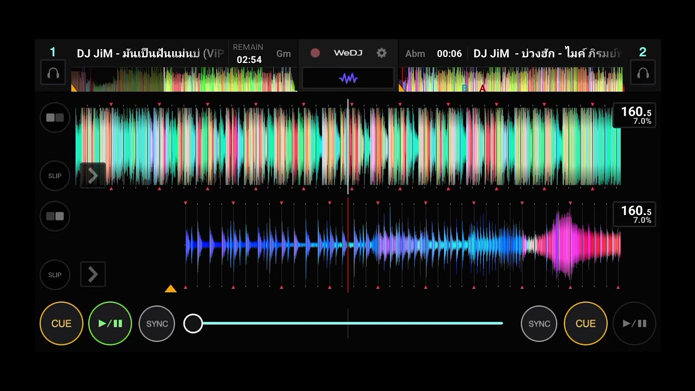
Task: Toggle headphone cue for deck 1
Action: (53, 73)
